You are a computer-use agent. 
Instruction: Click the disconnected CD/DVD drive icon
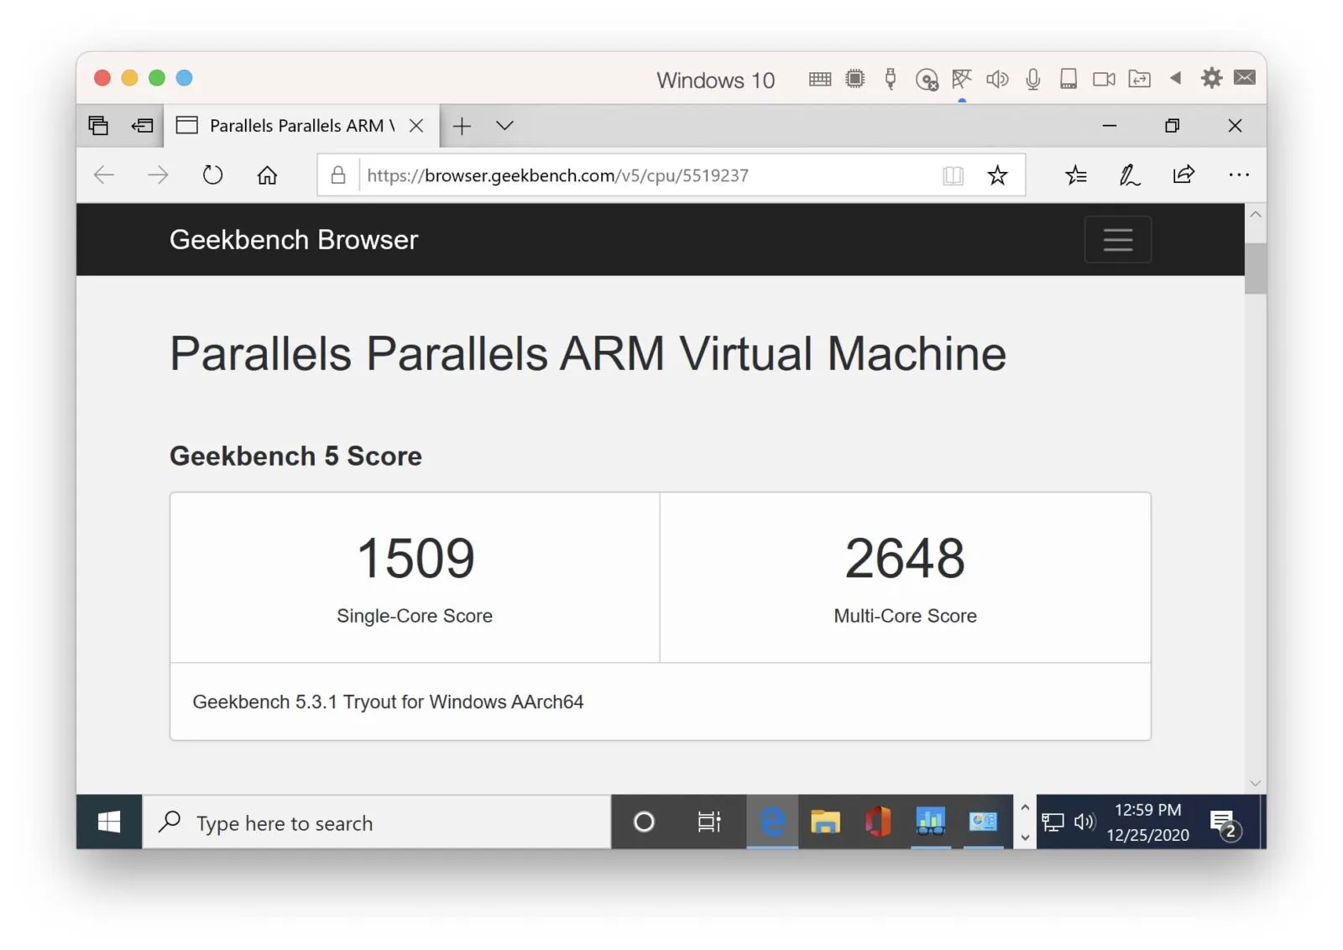pyautogui.click(x=928, y=80)
